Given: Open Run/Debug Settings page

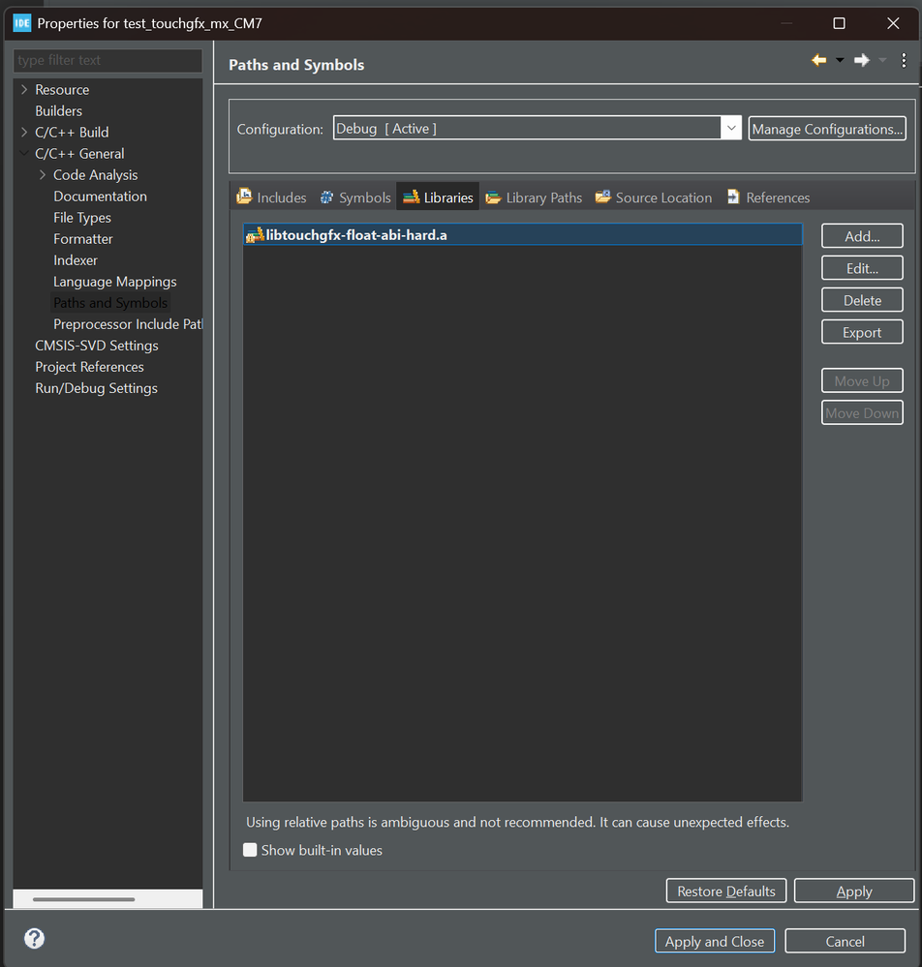Looking at the screenshot, I should [x=96, y=388].
